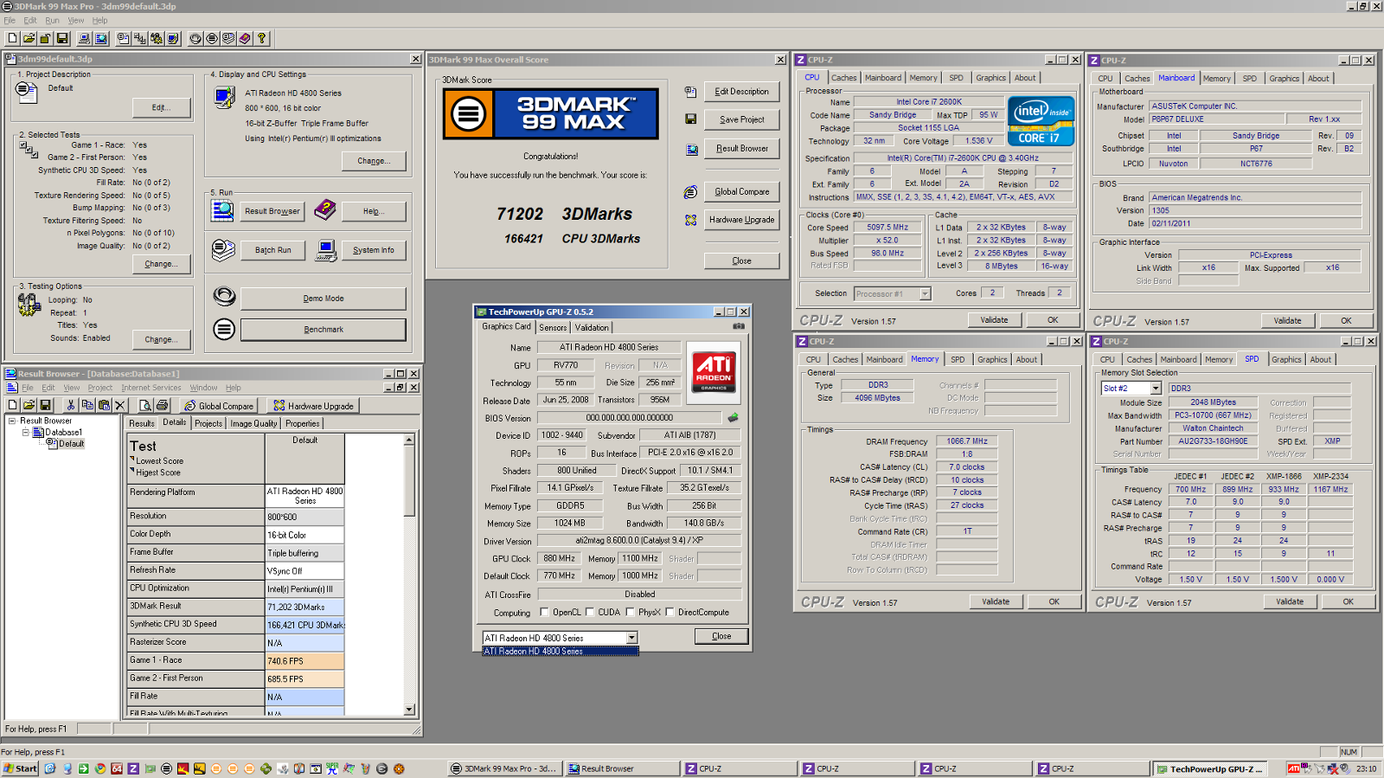1384x778 pixels.
Task: Click the Result Browser icon beside Run section
Action: 223,209
